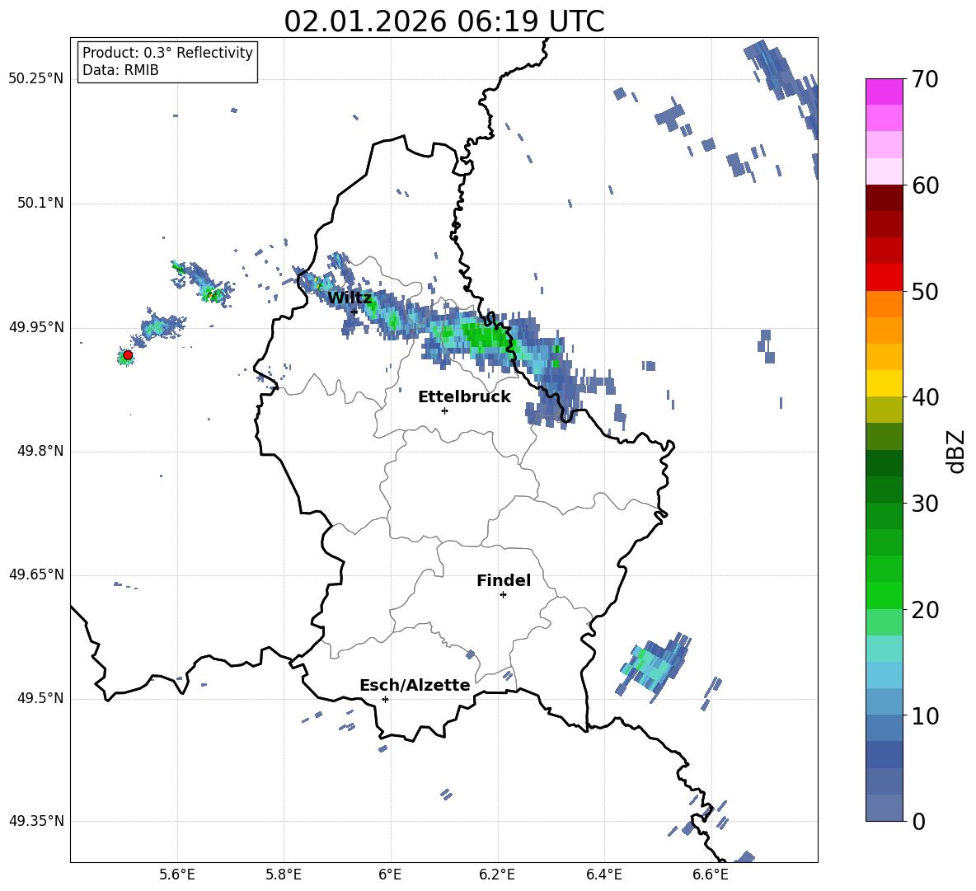976x891 pixels.
Task: Click the 49.5°N latitude label
Action: point(40,699)
